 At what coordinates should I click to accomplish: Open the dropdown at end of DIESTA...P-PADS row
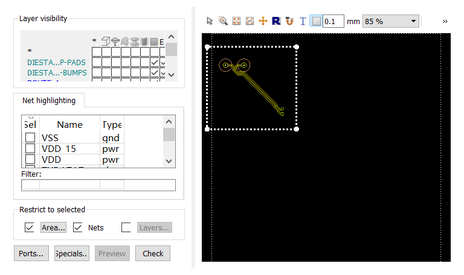coord(163,63)
